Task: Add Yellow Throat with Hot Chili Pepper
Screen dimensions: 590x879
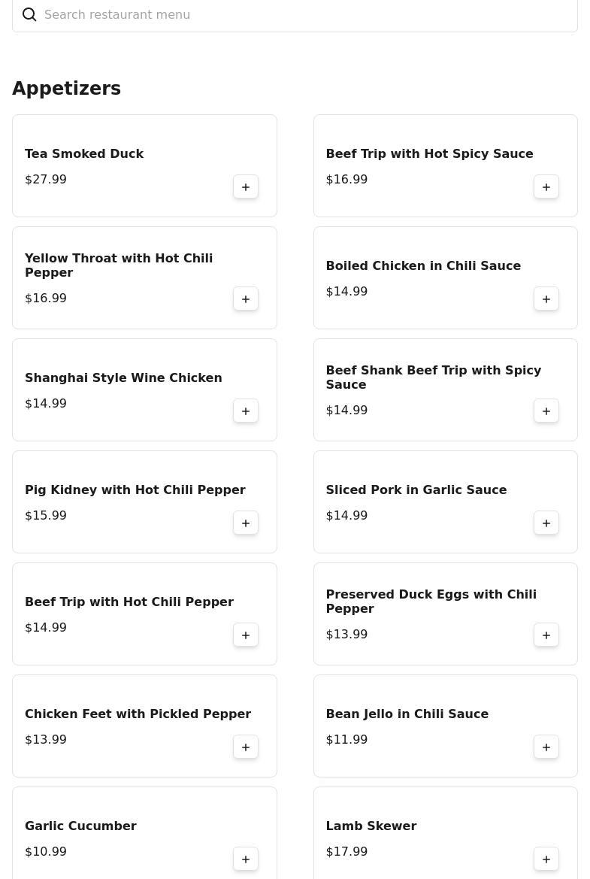Action: click(x=246, y=299)
